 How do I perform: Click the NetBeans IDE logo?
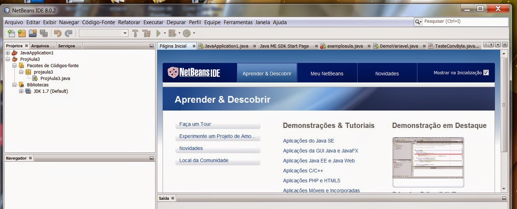[x=194, y=73]
